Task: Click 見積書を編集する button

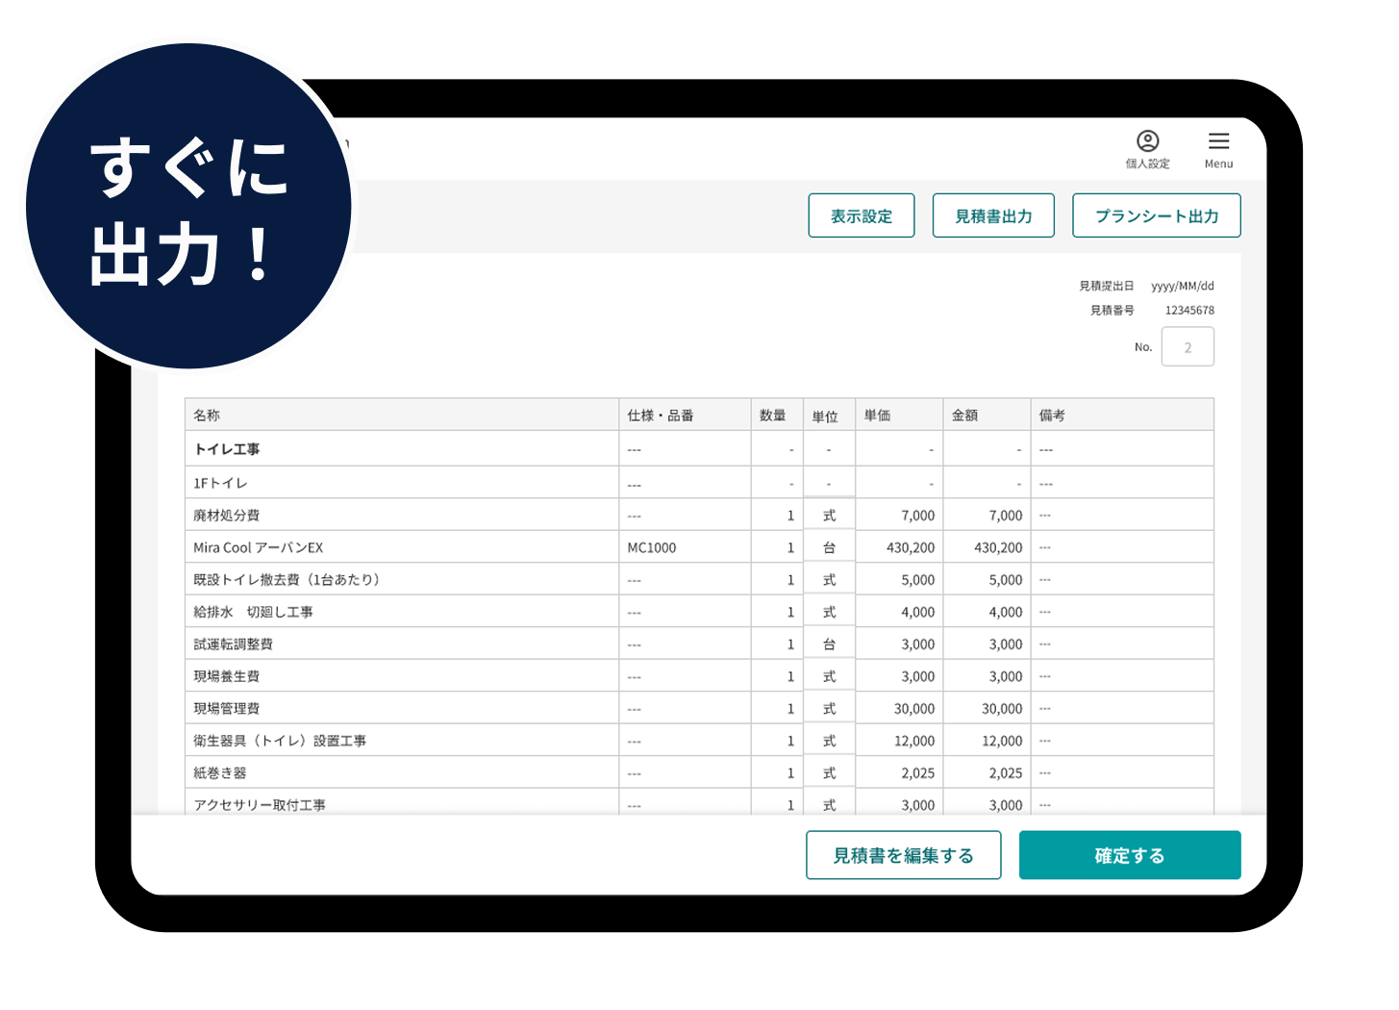Action: coord(903,855)
